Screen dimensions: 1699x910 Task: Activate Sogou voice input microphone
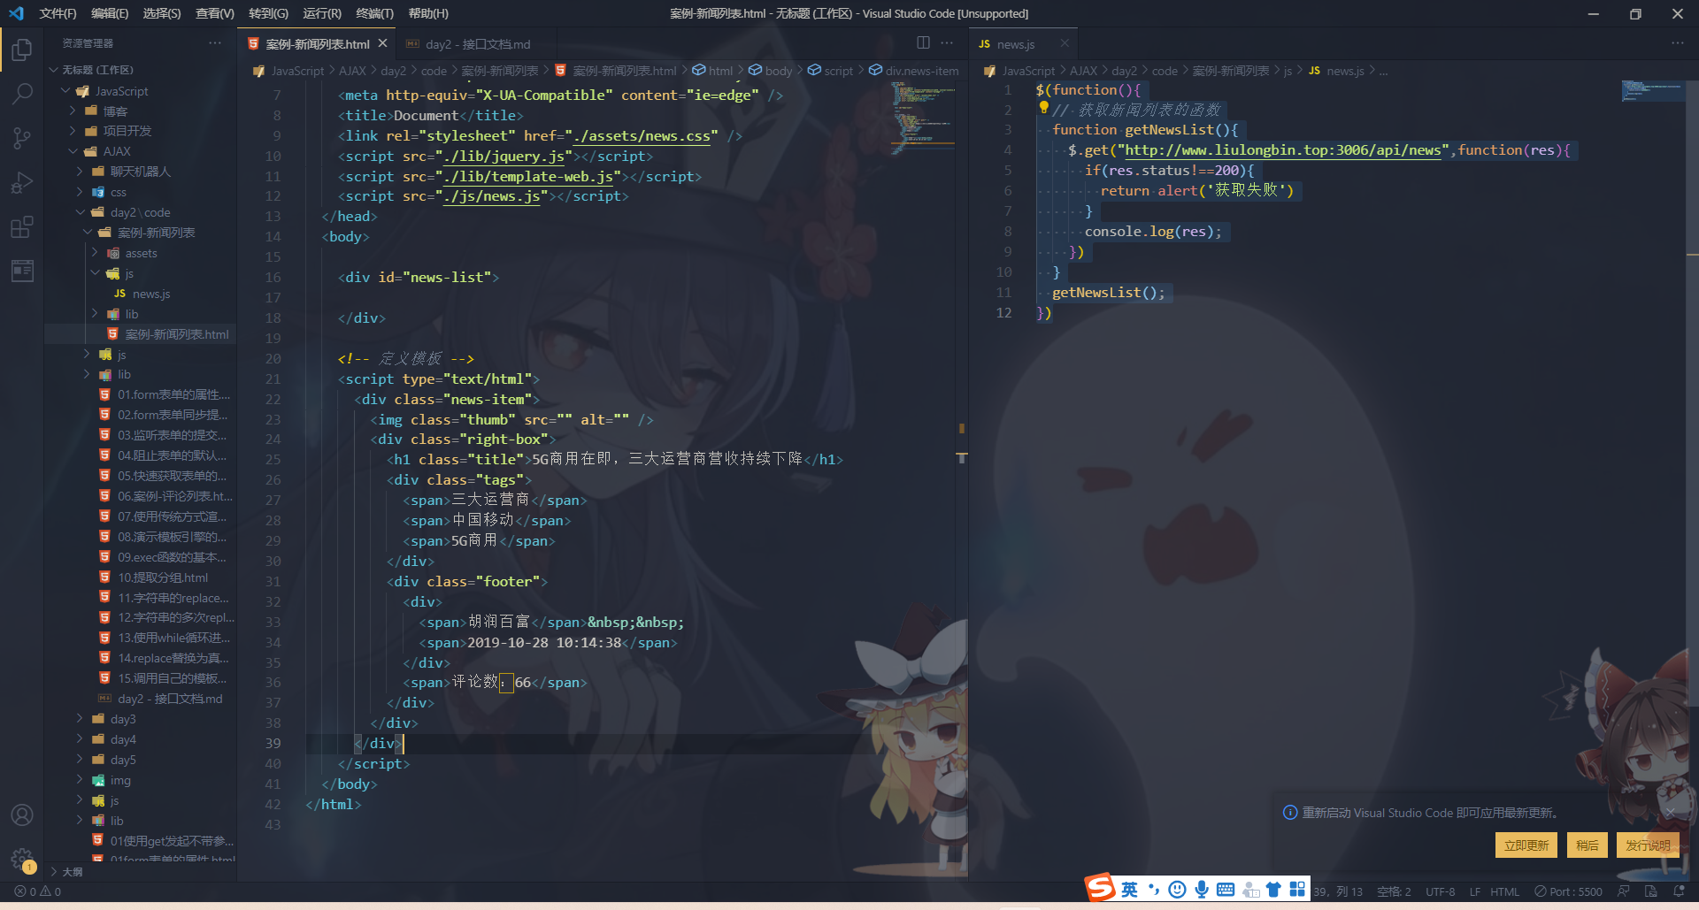coord(1201,890)
